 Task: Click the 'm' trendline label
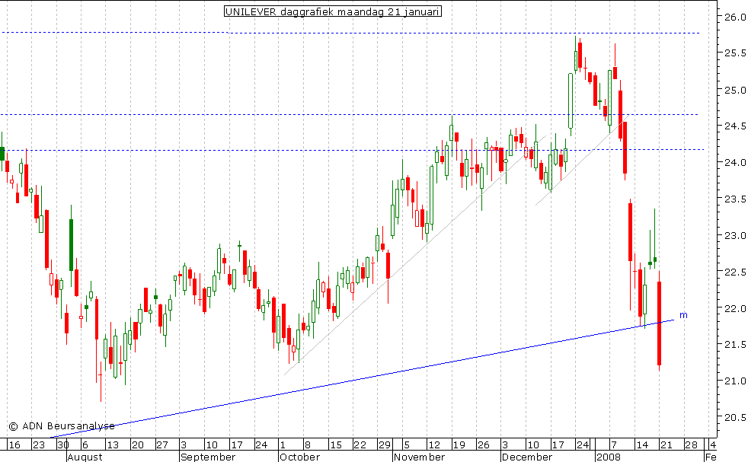683,315
